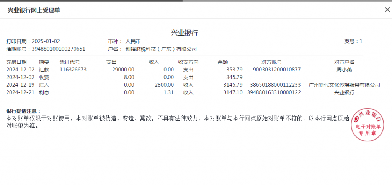Click the red 电子对账单专用章 seal

click(367, 125)
